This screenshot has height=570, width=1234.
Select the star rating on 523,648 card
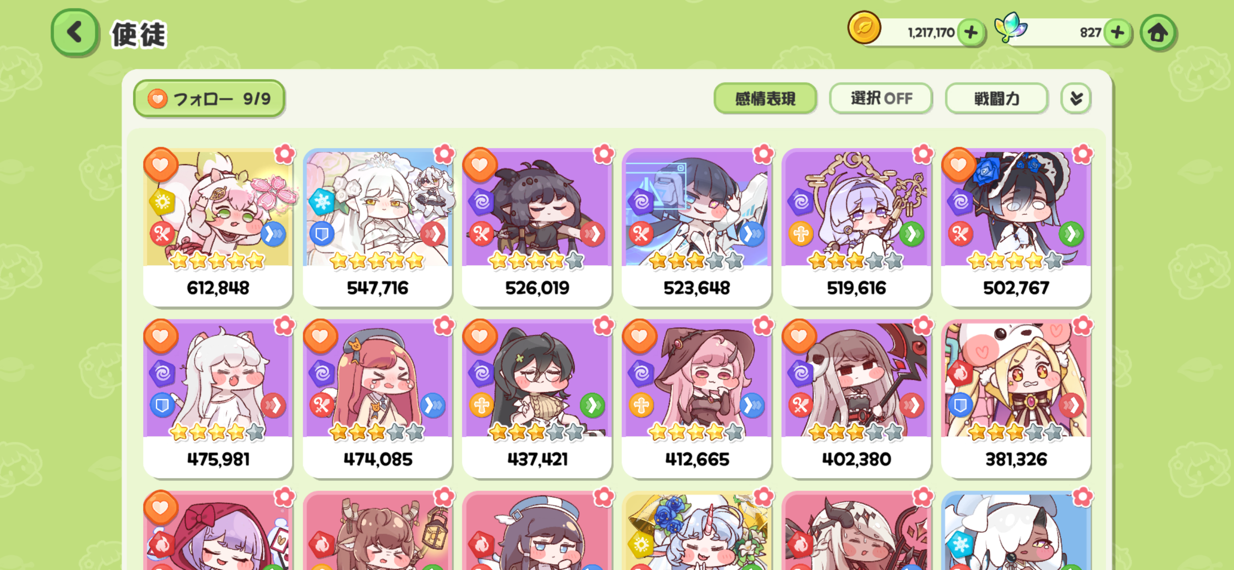(x=696, y=261)
